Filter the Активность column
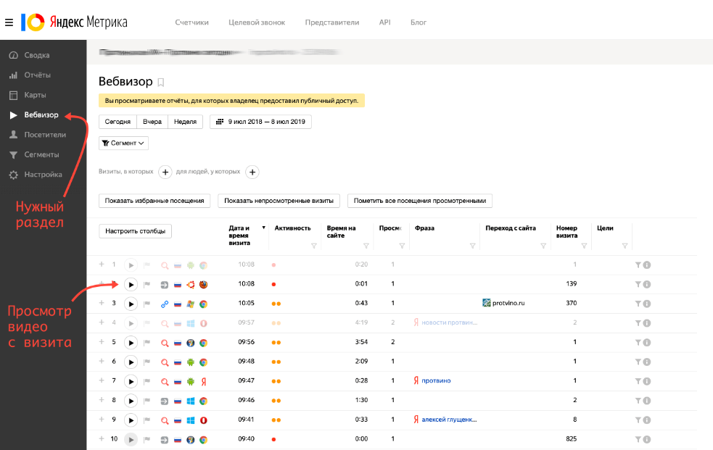The width and height of the screenshot is (713, 450). [x=314, y=246]
